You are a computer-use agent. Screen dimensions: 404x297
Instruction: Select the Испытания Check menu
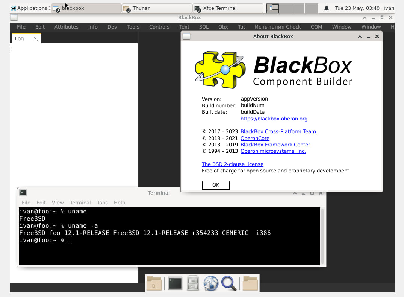(x=277, y=27)
